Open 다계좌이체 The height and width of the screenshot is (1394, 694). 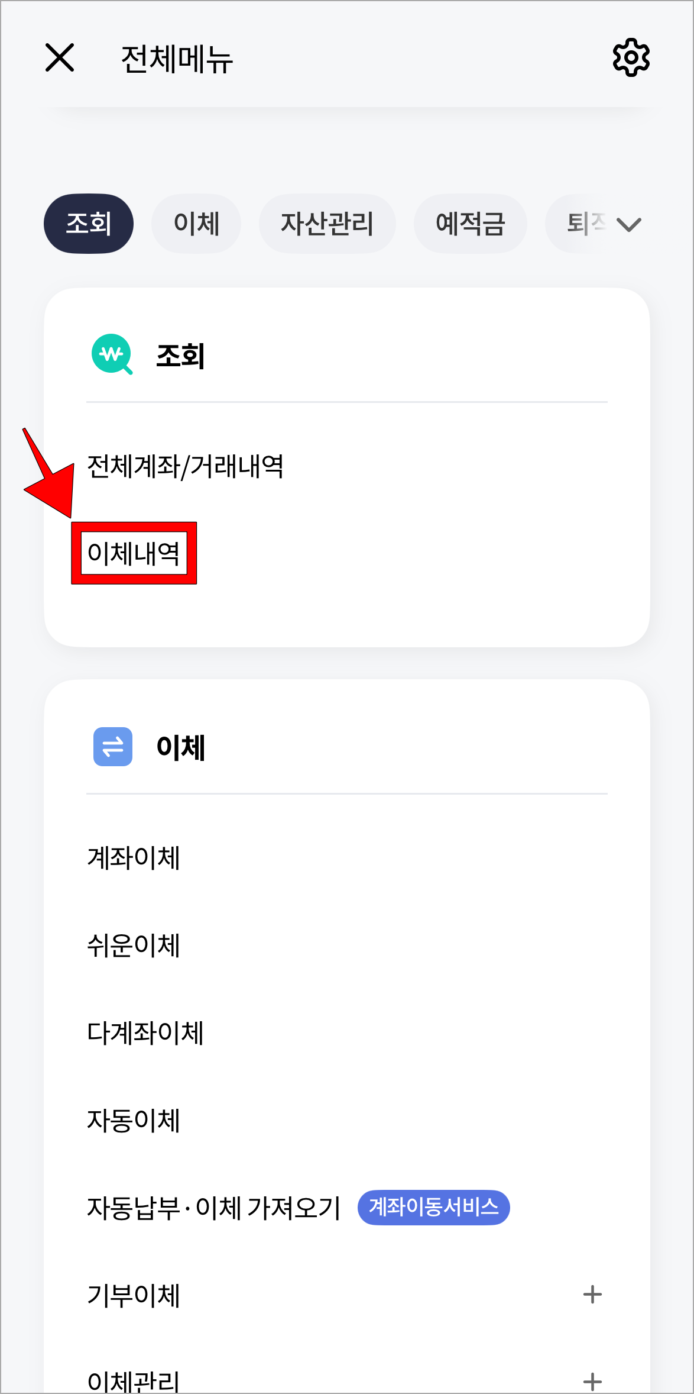[x=145, y=1032]
